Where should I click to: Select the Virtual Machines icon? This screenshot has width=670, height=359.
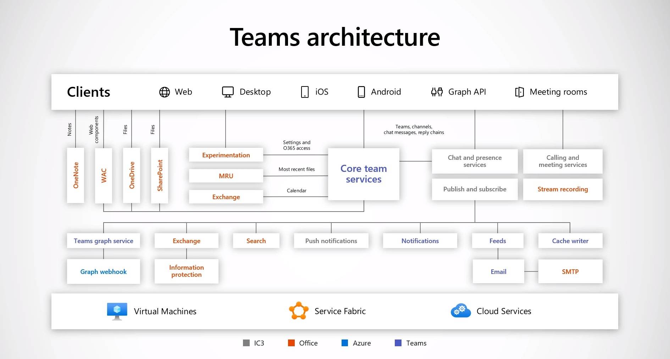pos(117,311)
